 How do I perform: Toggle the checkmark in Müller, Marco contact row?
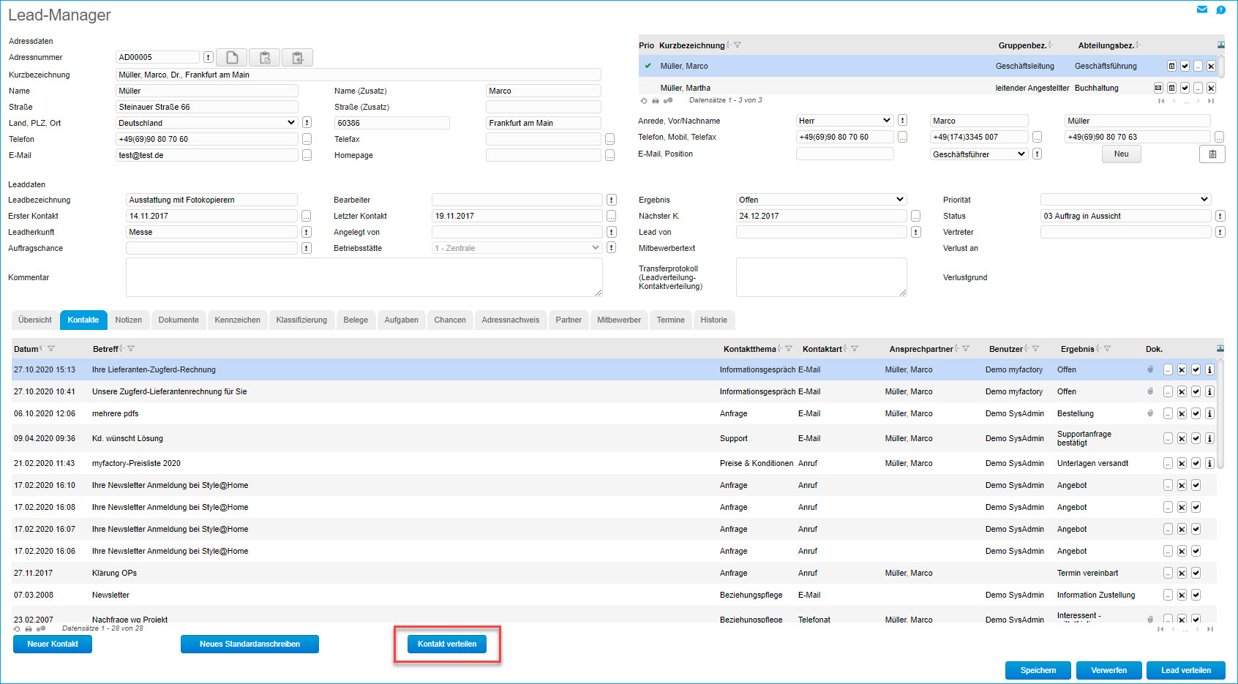coord(1185,66)
